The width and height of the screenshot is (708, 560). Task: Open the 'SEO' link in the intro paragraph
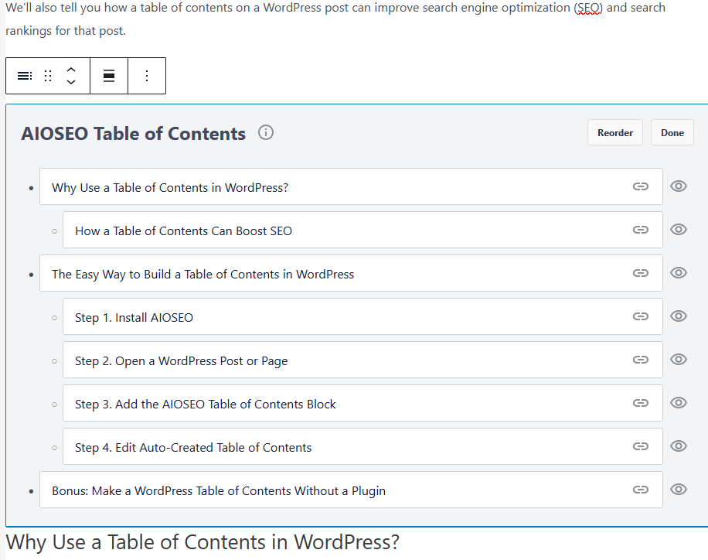tap(588, 8)
